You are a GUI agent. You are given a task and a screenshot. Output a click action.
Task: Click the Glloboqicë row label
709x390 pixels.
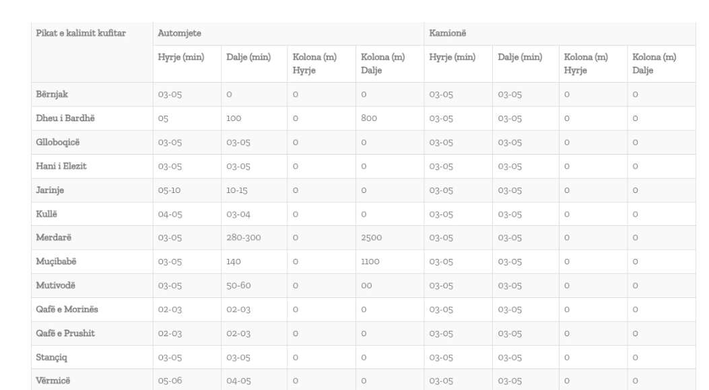tap(57, 142)
